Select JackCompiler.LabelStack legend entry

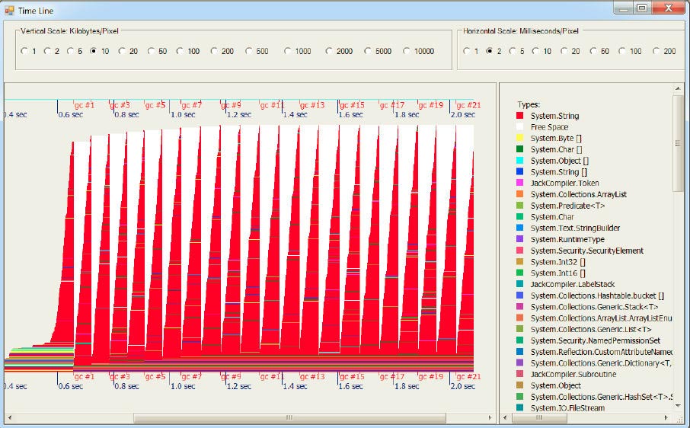[573, 284]
